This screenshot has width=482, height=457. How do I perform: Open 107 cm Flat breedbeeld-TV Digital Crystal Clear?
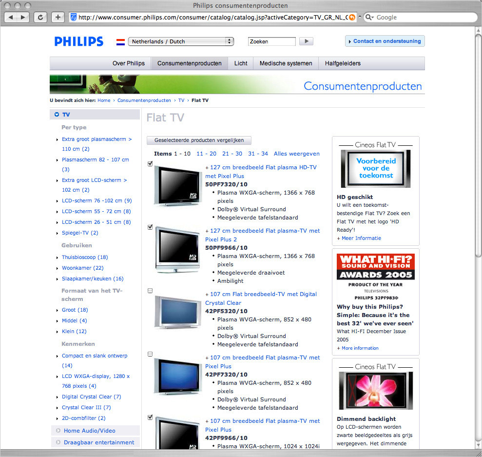click(x=261, y=298)
